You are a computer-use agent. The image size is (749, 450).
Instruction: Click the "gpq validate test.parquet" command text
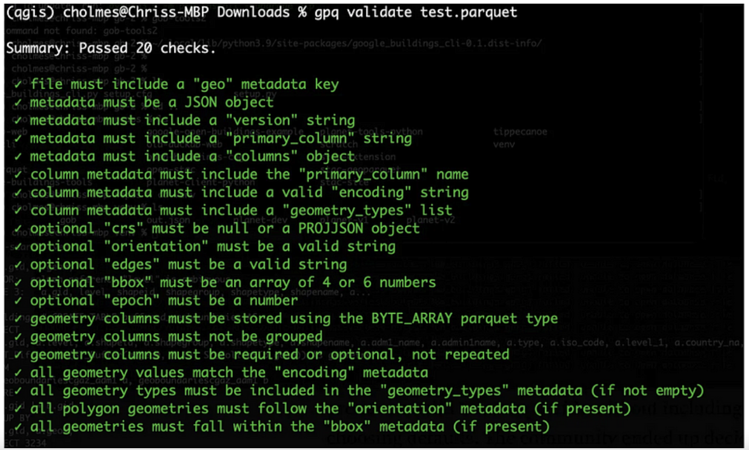[x=416, y=12]
